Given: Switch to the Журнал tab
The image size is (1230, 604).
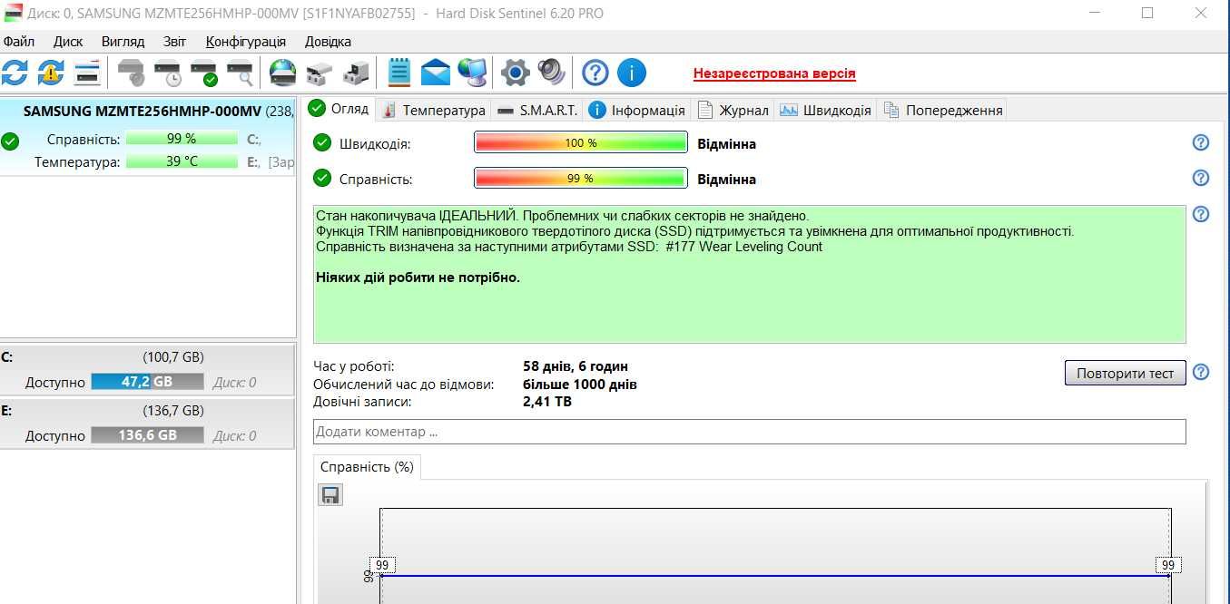Looking at the screenshot, I should (x=733, y=110).
